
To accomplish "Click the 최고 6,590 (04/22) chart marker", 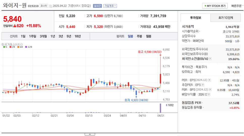I will pos(150,52).
